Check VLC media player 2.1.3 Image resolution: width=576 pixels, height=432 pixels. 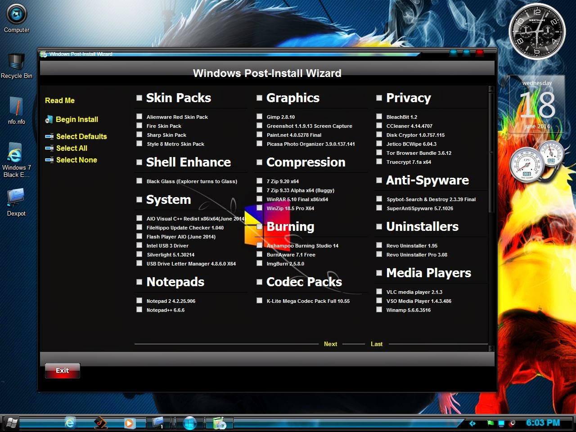(379, 292)
